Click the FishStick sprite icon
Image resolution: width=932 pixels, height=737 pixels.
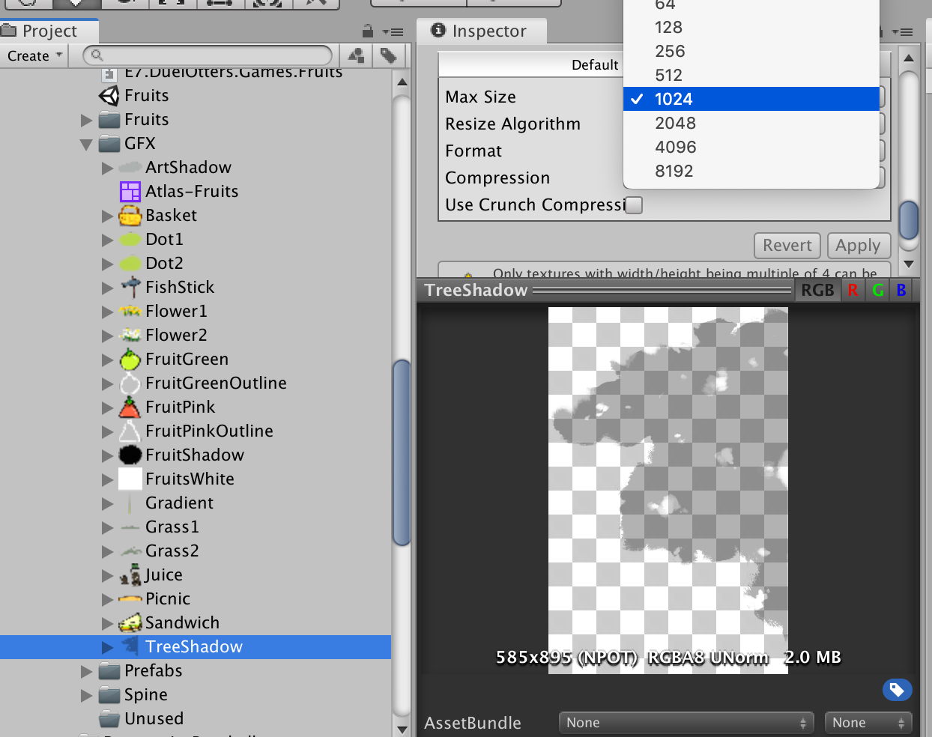(130, 288)
